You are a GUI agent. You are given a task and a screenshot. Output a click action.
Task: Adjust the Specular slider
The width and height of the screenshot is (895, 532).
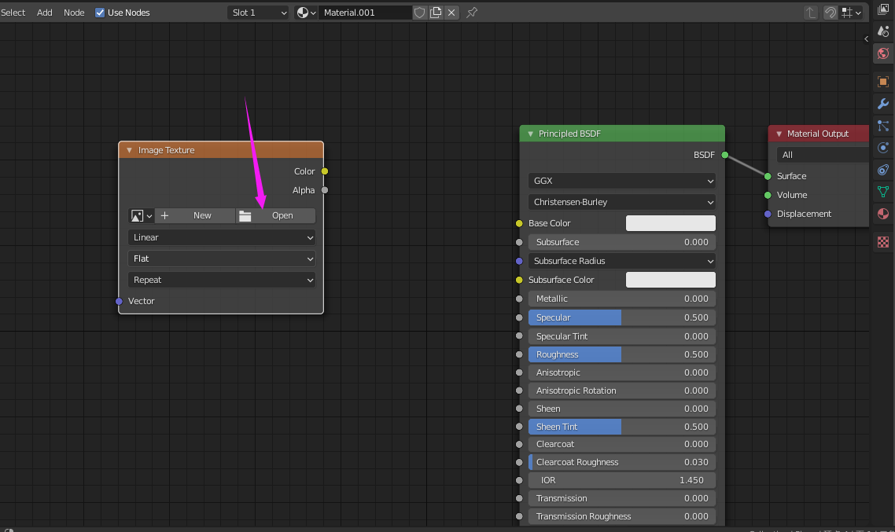click(622, 317)
